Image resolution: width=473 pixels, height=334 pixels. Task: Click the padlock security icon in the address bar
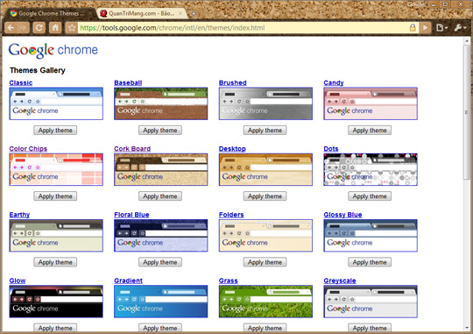[413, 28]
